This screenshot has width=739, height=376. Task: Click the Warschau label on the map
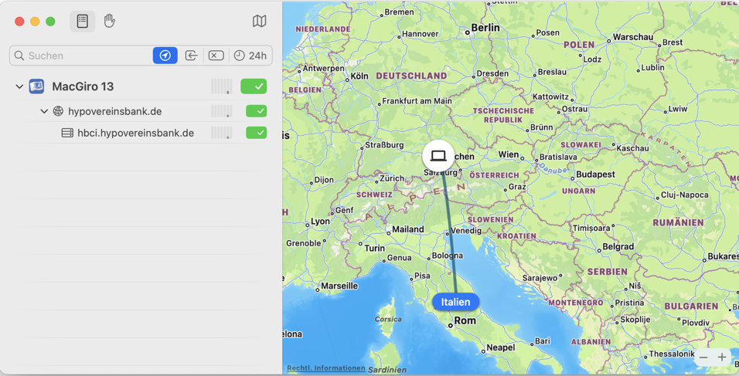pos(633,37)
